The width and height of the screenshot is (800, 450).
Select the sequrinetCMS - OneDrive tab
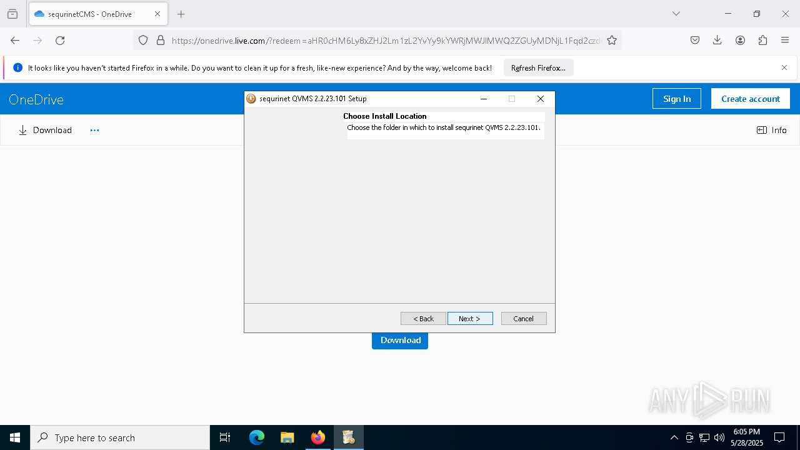tap(97, 14)
